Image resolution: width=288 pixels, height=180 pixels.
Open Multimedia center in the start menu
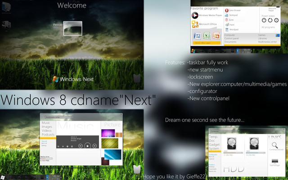click(267, 42)
